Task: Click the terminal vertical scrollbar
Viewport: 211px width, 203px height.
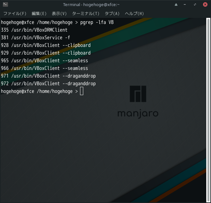Action: [x=208, y=110]
